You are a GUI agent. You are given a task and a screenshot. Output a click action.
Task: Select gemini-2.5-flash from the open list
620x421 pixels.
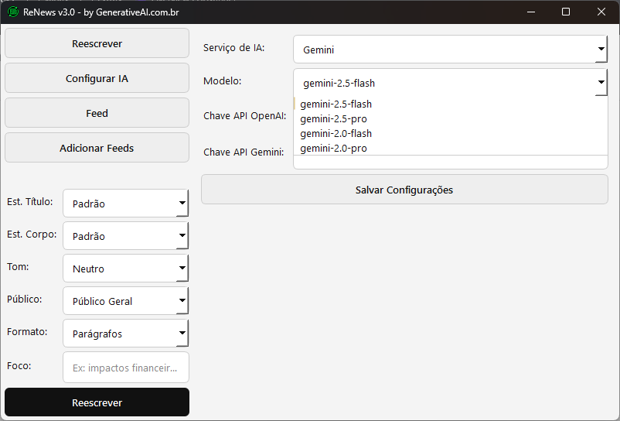[336, 104]
